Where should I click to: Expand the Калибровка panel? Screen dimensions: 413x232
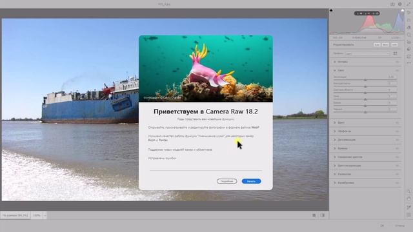[335, 183]
